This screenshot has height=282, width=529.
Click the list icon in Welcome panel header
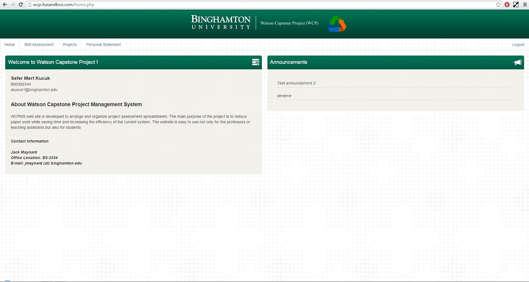pos(256,62)
